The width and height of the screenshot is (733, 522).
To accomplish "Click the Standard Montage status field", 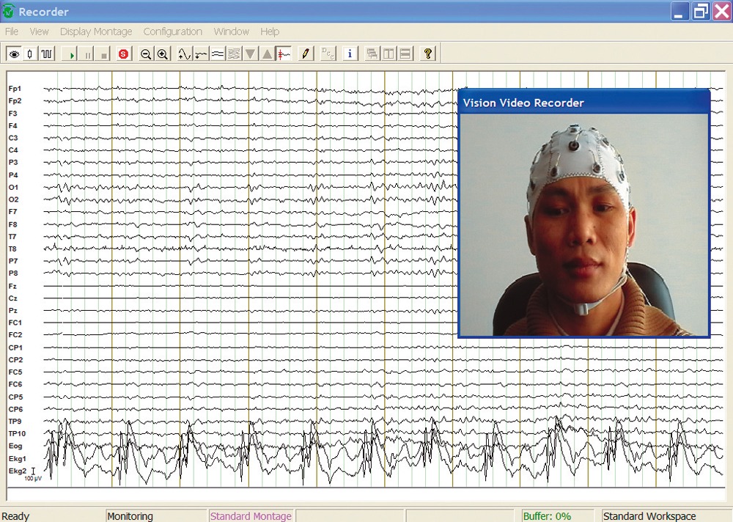I will 251,516.
